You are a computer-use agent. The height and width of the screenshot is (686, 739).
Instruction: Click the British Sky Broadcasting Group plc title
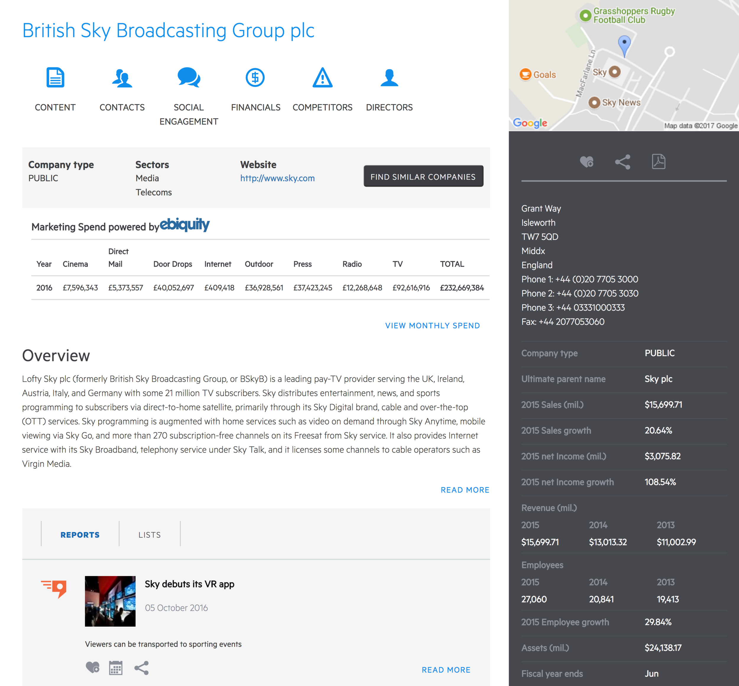point(168,30)
